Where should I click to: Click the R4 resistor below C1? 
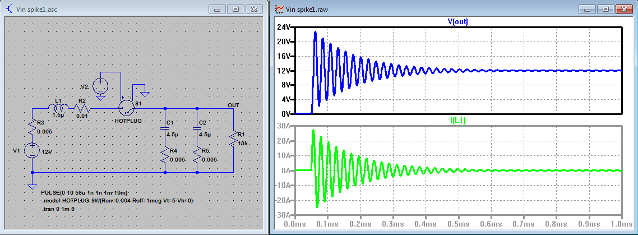[x=165, y=155]
